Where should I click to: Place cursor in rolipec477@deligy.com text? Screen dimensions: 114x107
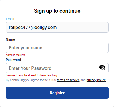[x=33, y=27]
